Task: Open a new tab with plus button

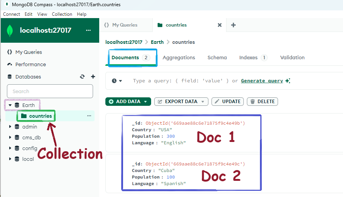Action: coord(233,25)
